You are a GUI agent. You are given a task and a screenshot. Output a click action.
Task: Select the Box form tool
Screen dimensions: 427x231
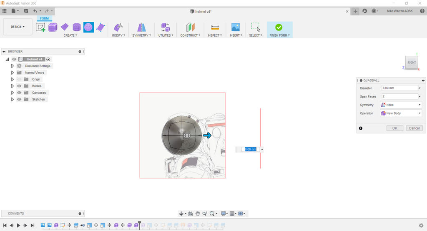[53, 27]
